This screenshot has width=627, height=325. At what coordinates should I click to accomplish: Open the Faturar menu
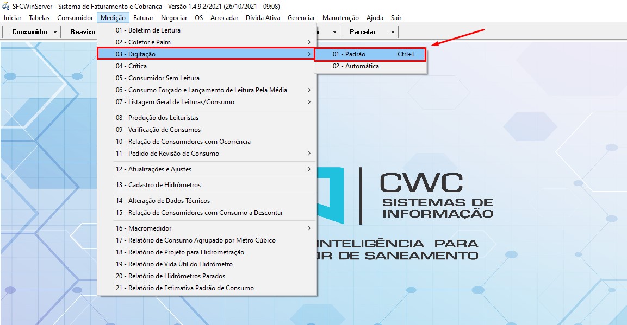pyautogui.click(x=143, y=18)
